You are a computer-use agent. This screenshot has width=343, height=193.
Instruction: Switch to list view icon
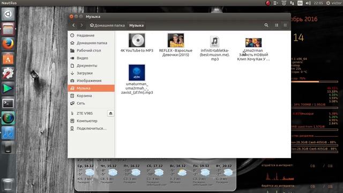click(277, 25)
